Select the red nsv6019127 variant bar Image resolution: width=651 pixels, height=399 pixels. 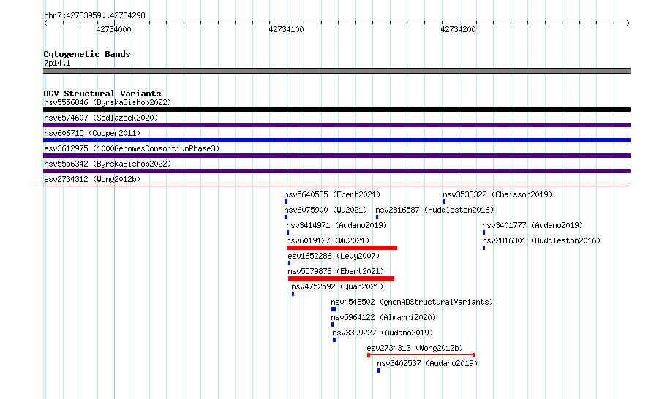pos(342,248)
